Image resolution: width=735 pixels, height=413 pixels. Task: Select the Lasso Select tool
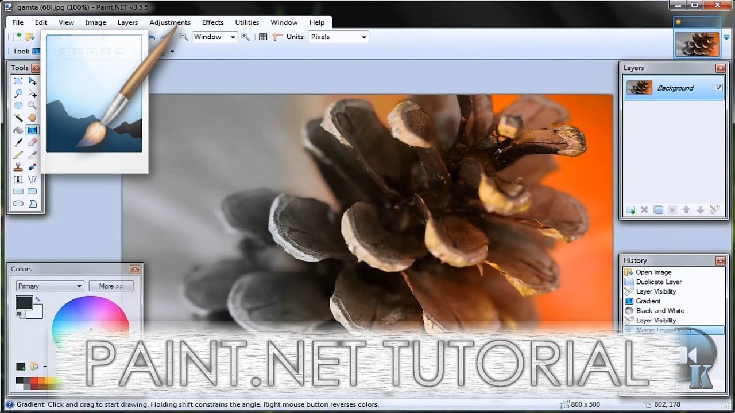pos(18,93)
